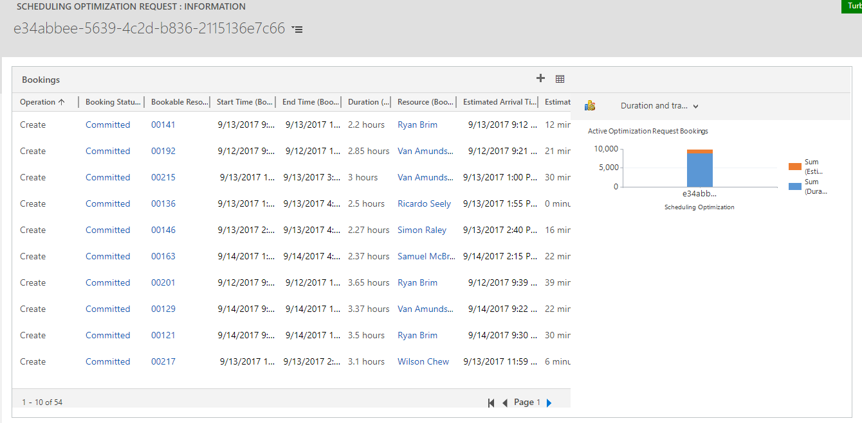The width and height of the screenshot is (862, 423).
Task: Sort by the Booking Status column header
Action: [x=113, y=102]
